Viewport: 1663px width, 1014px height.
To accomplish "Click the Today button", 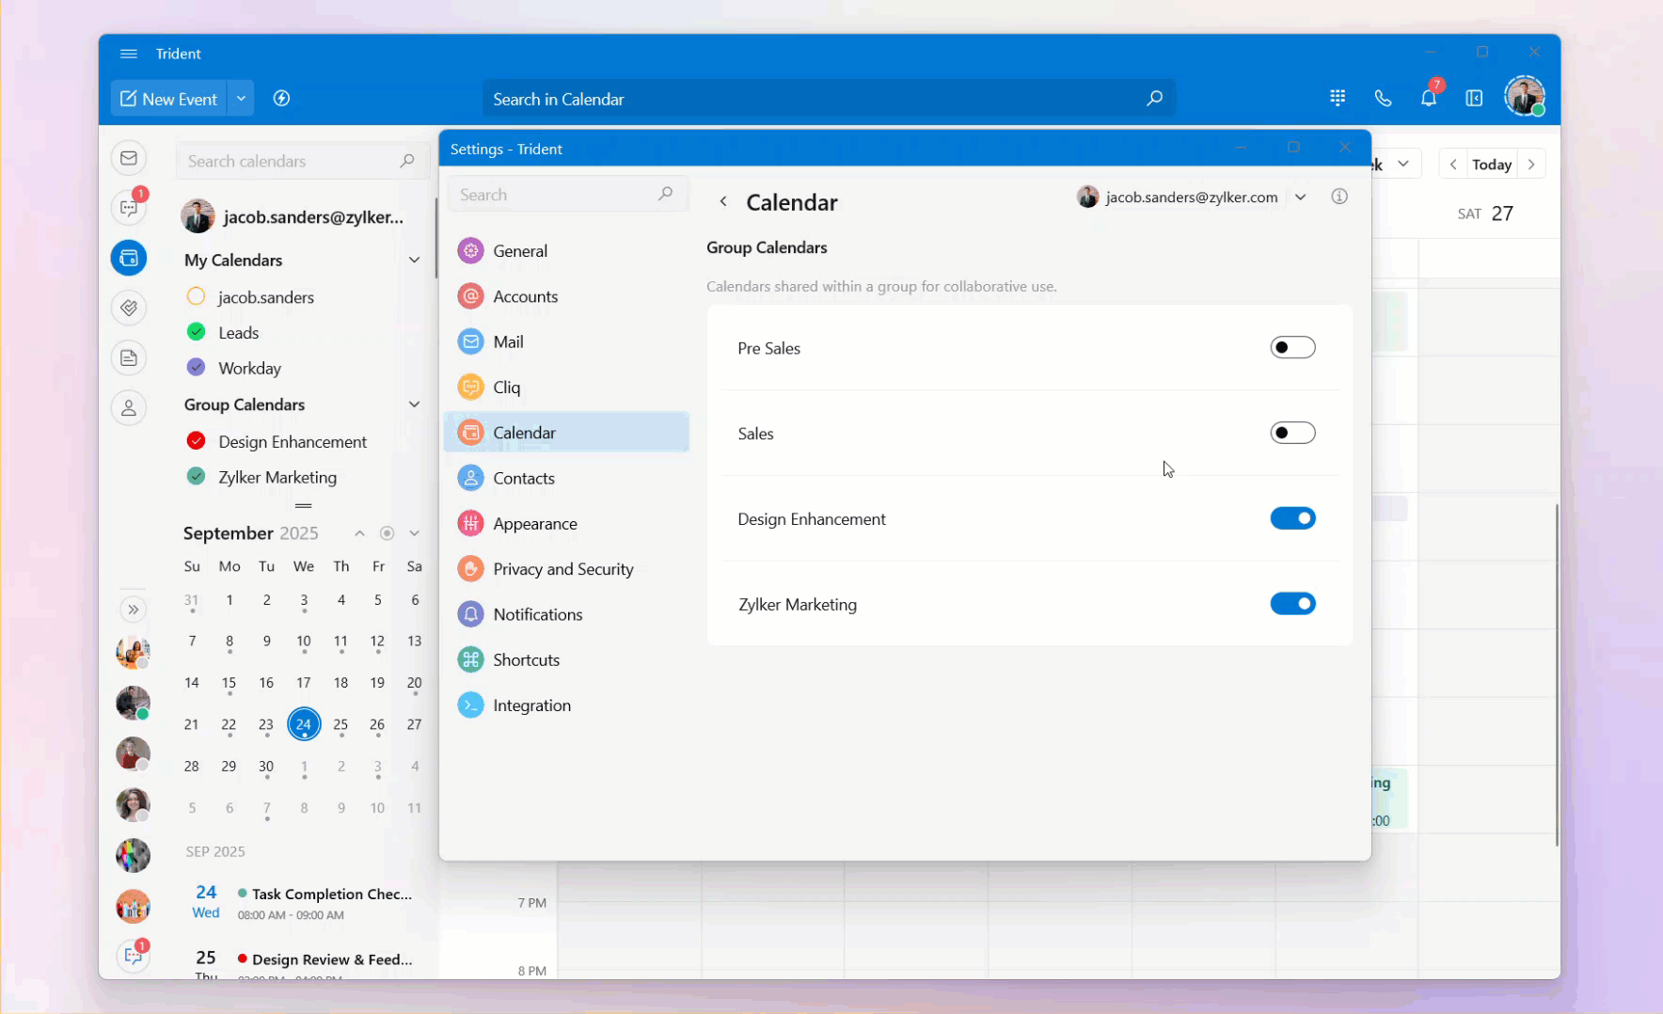I will point(1491,165).
